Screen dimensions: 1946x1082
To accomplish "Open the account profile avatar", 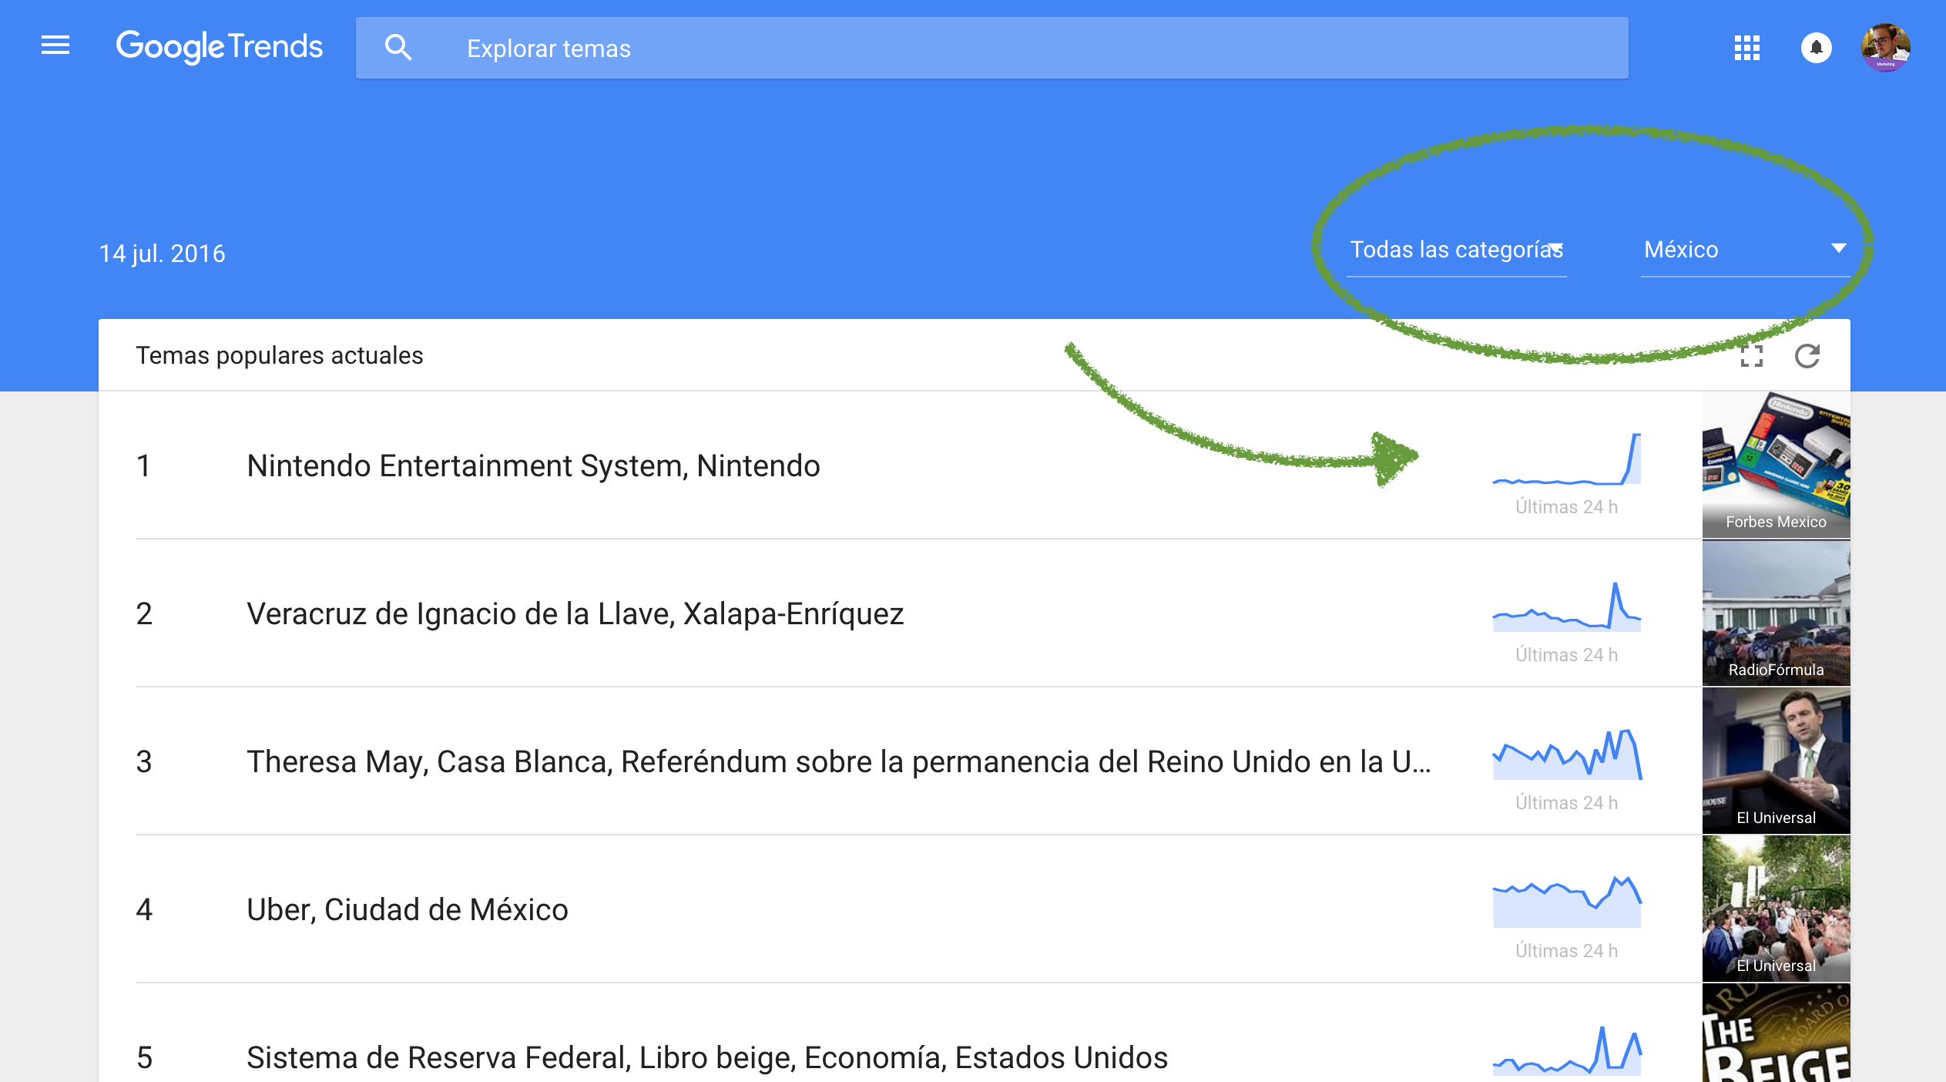I will (x=1885, y=48).
